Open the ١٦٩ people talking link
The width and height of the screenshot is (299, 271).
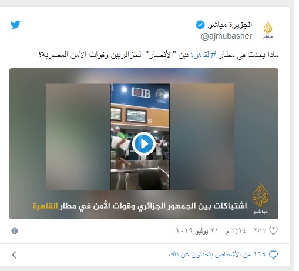[x=217, y=255]
